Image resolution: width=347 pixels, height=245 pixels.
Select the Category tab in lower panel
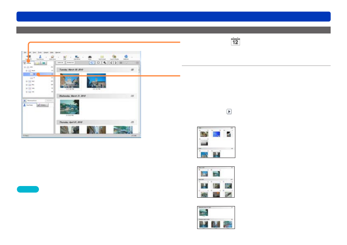coord(42,105)
